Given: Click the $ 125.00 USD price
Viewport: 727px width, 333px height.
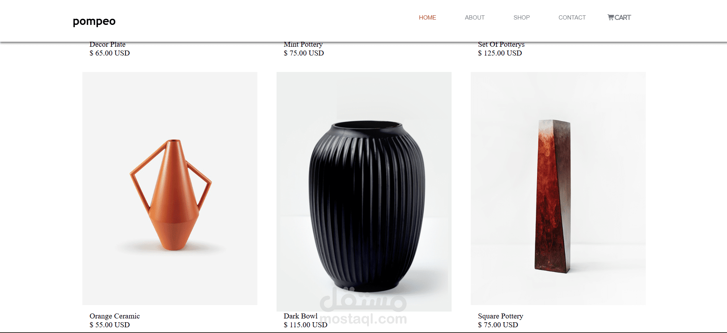Looking at the screenshot, I should pos(500,53).
